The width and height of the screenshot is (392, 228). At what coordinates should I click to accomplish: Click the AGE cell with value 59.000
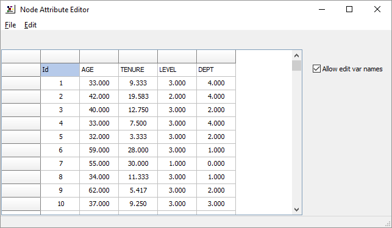(x=99, y=150)
